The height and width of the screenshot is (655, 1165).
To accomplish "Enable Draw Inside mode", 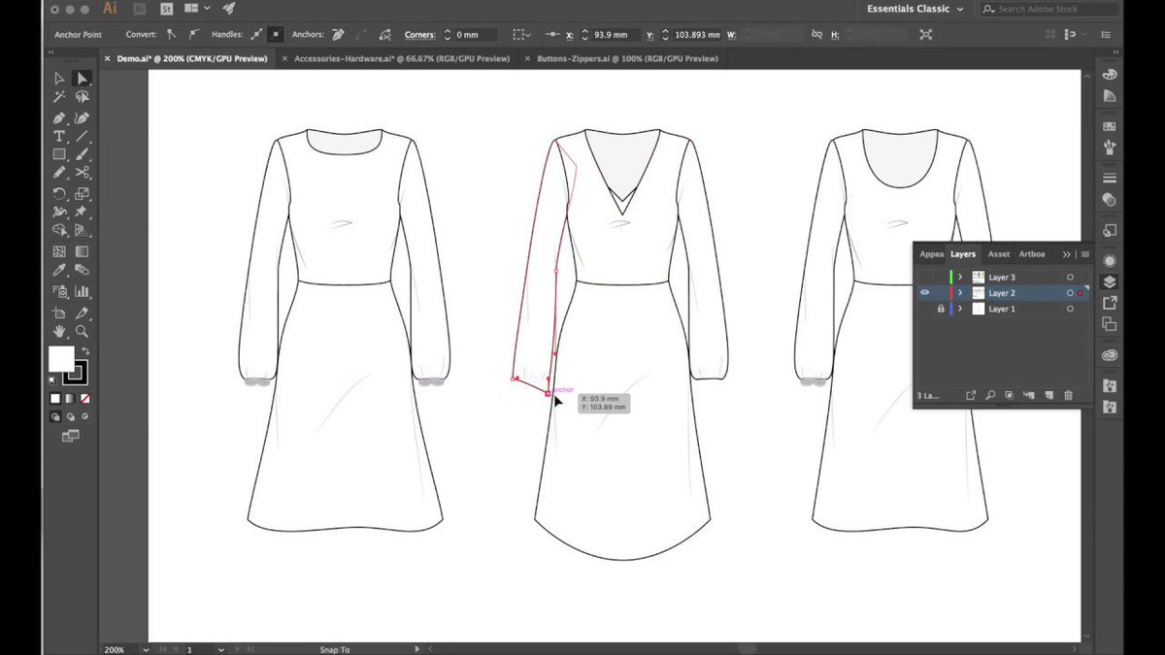I will [x=85, y=417].
